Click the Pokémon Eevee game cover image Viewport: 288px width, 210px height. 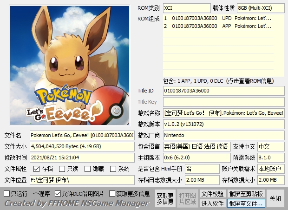(x=68, y=66)
